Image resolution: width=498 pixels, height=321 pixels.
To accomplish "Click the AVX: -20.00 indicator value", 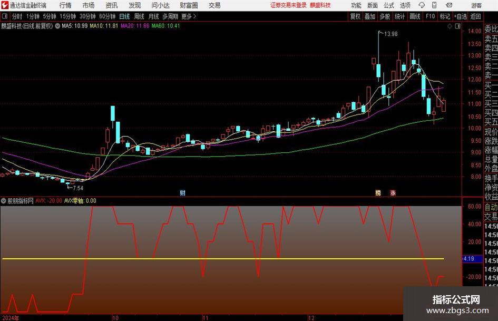I will click(49, 201).
